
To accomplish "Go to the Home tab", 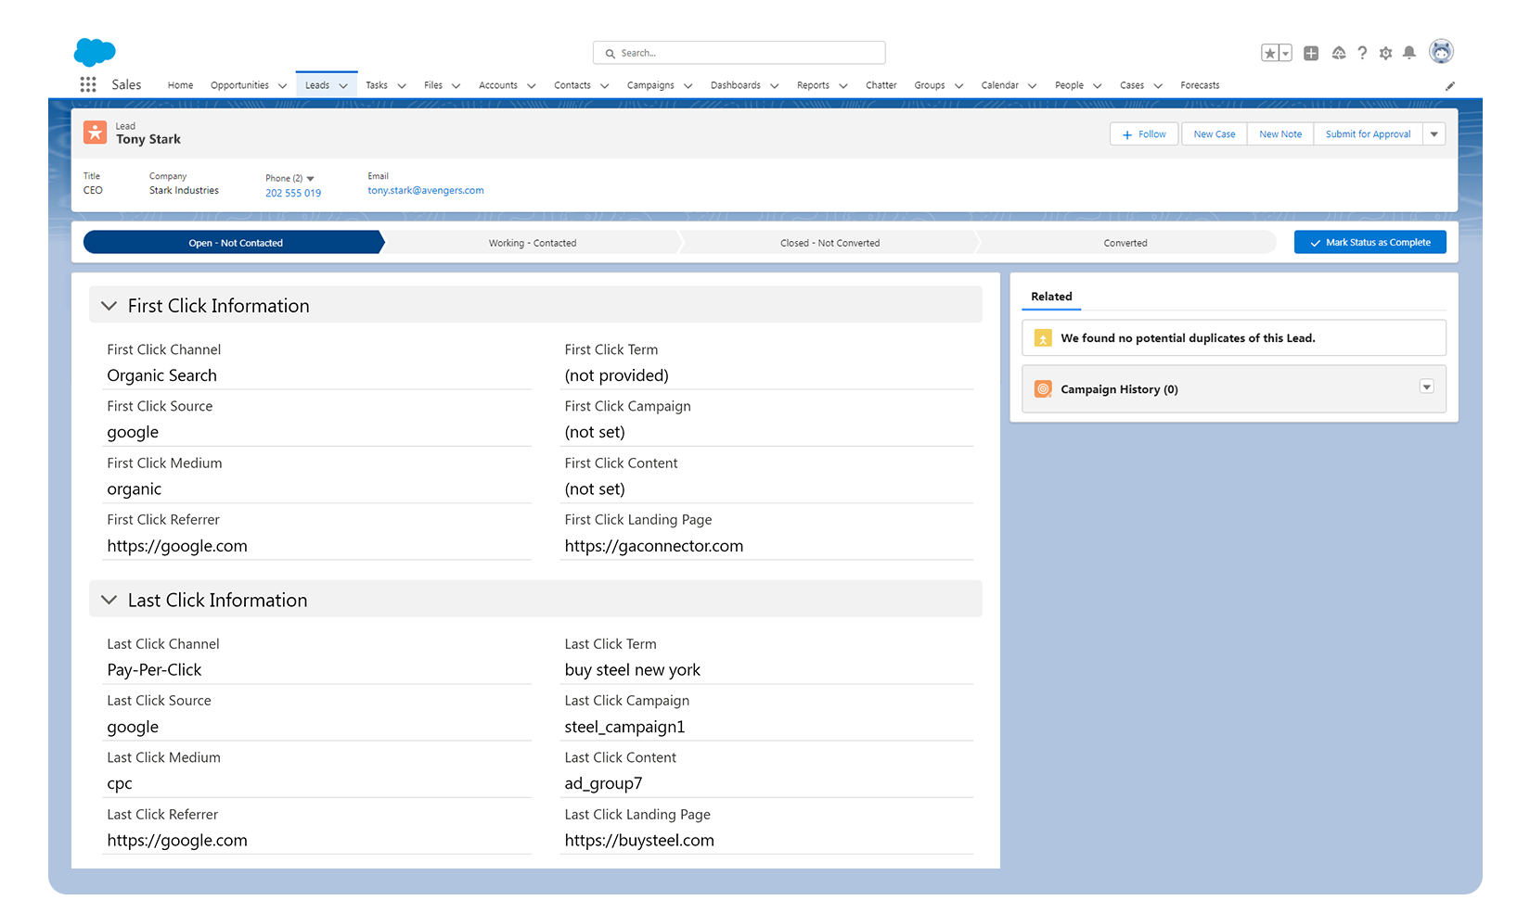I will (x=180, y=85).
